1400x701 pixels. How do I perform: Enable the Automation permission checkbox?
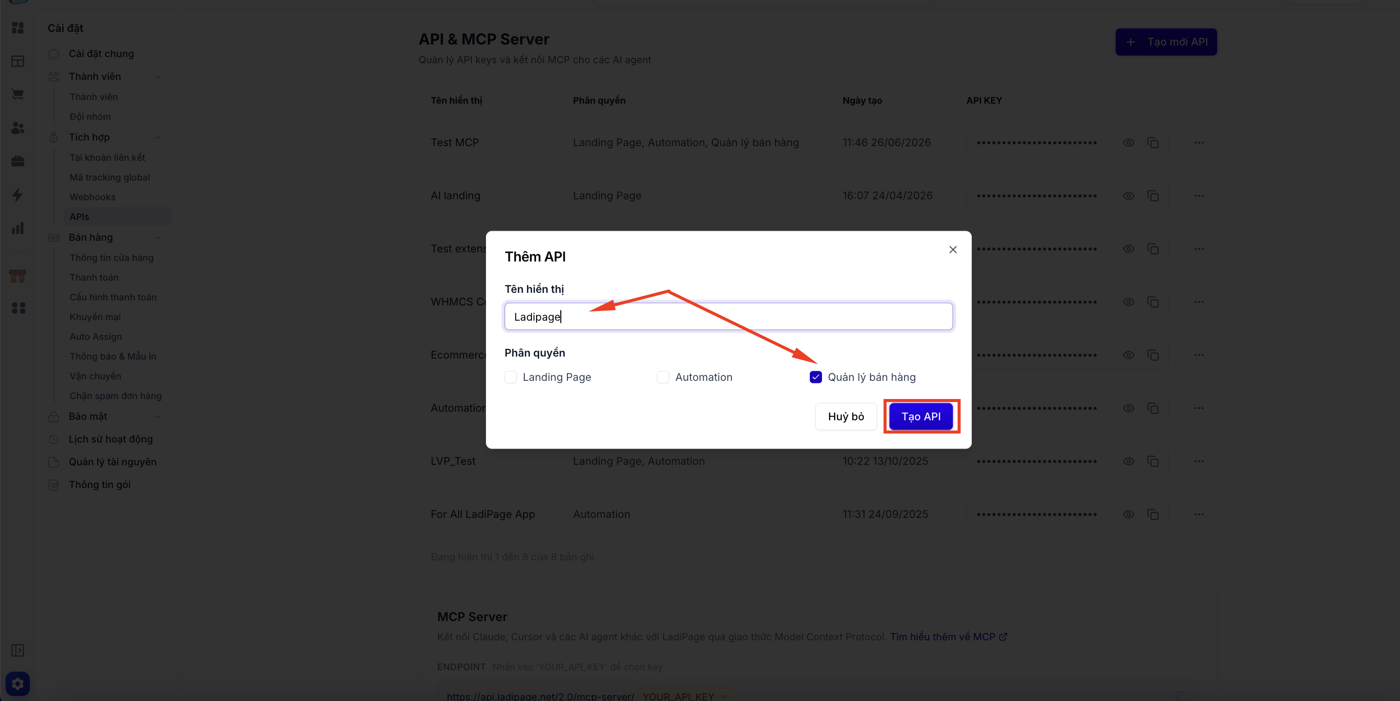click(x=663, y=377)
